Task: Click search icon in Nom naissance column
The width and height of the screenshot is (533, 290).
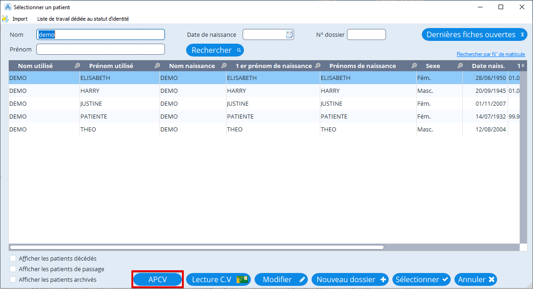Action: 224,66
